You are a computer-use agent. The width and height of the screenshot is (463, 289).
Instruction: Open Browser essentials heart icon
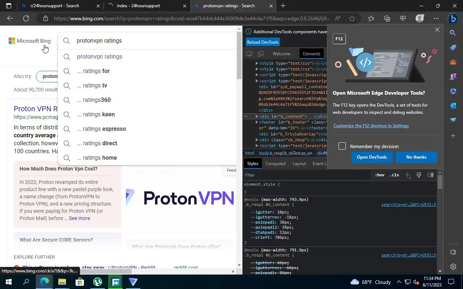[x=403, y=18]
